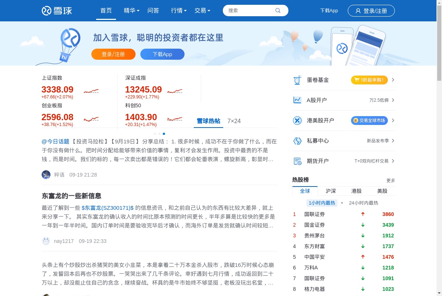442x296 pixels.
Task: Click nay1217's user avatar
Action: click(x=46, y=241)
